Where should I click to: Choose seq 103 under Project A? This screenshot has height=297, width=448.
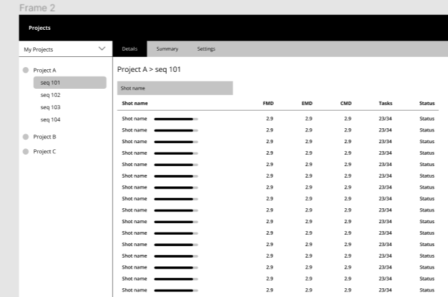[x=51, y=107]
